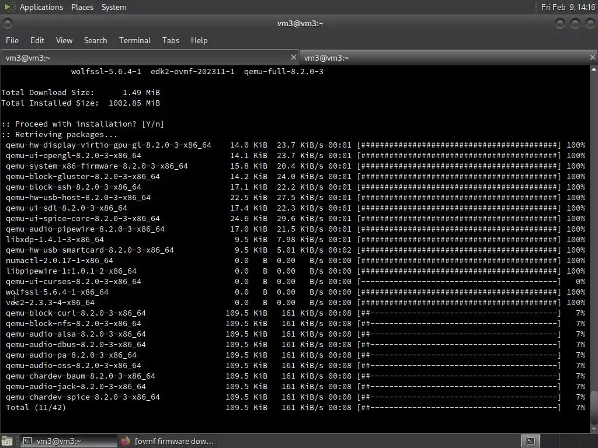Viewport: 598px width, 448px height.
Task: Click package name libxdp-1.4.1-3-x86_64
Action: (x=54, y=240)
